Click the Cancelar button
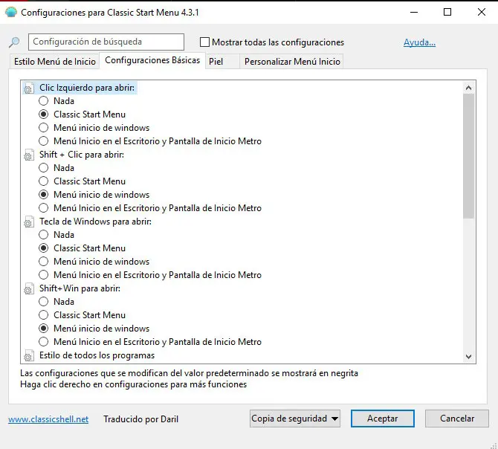Image resolution: width=498 pixels, height=449 pixels. pos(456,419)
